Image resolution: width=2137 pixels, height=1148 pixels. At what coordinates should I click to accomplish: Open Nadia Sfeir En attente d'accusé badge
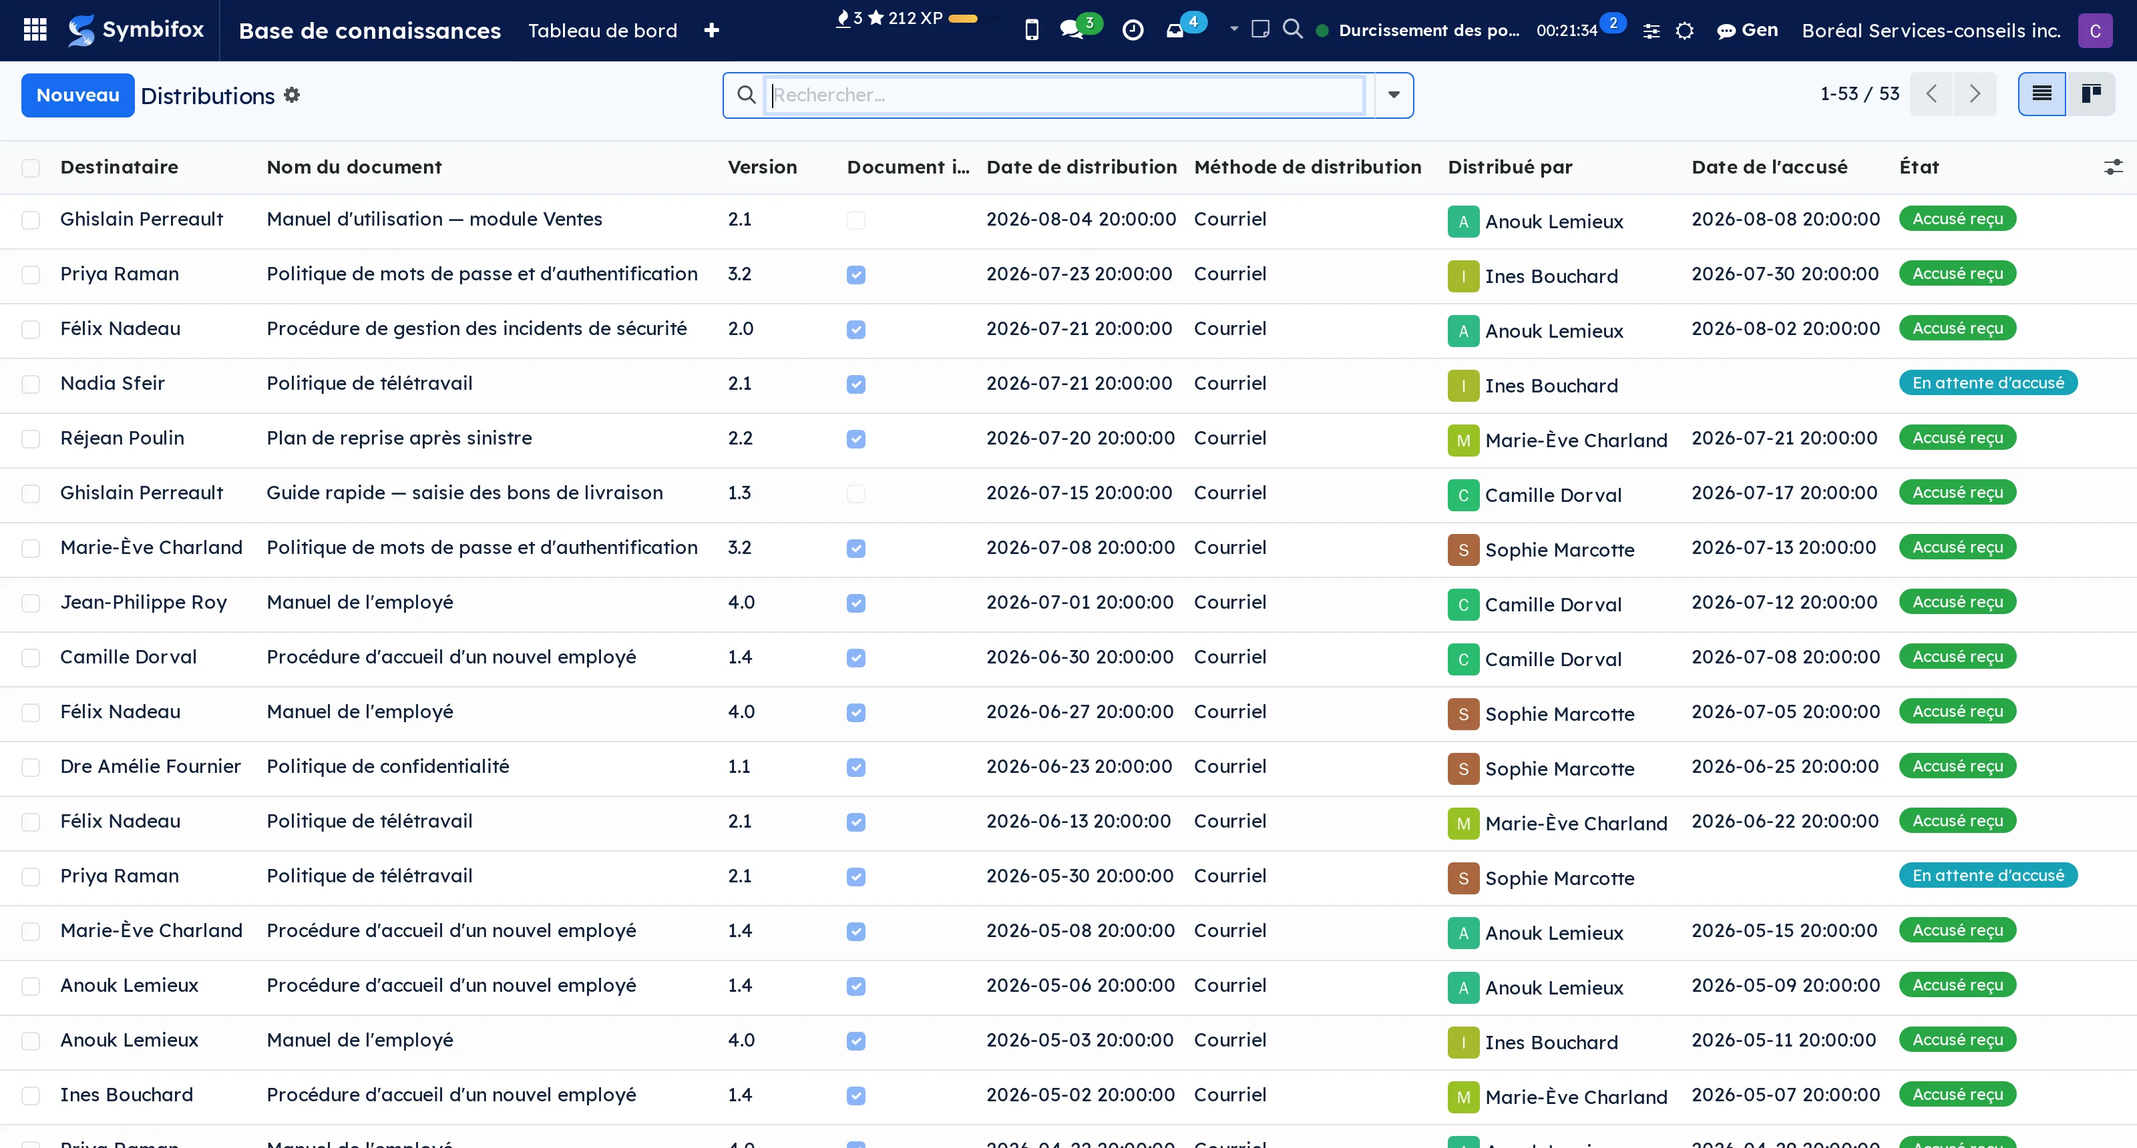pos(1987,383)
